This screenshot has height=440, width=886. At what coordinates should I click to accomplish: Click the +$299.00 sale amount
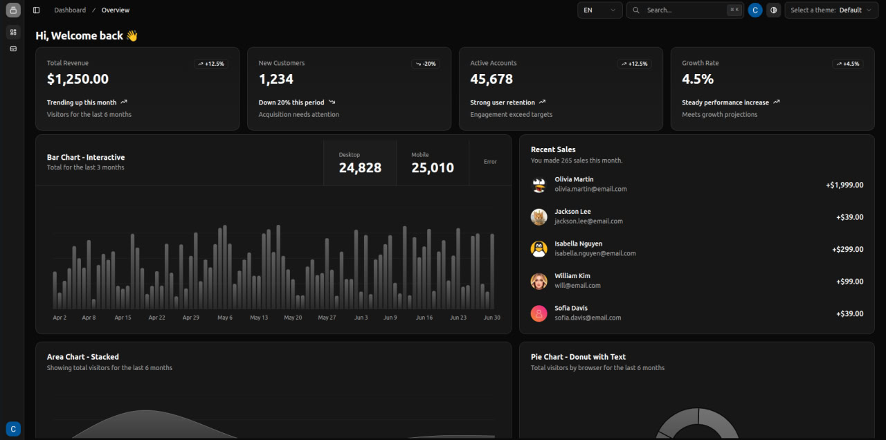[848, 249]
